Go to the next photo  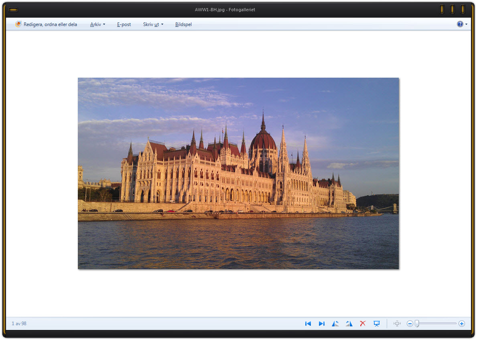click(x=322, y=324)
